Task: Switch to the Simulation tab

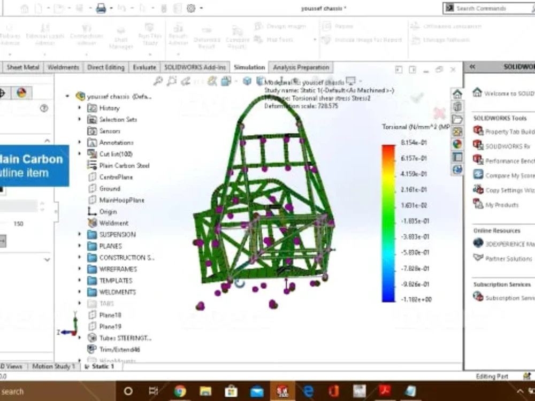Action: (249, 67)
